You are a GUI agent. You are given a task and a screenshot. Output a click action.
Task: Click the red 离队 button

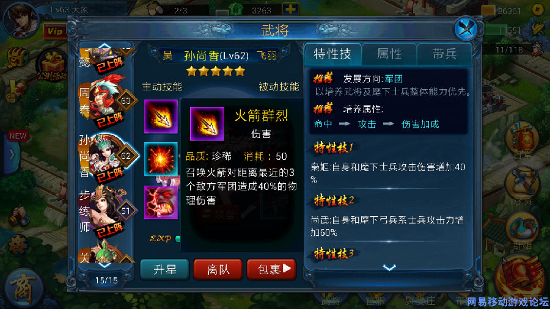pos(218,269)
